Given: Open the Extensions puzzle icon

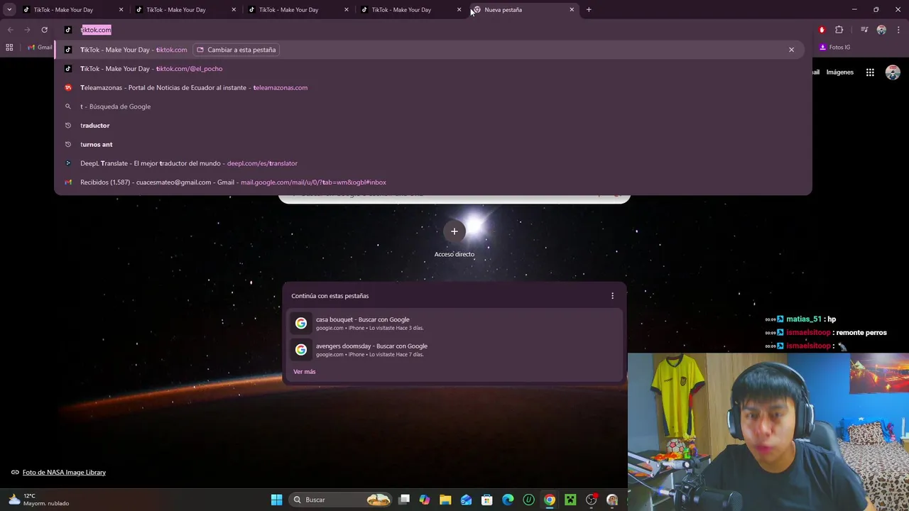Looking at the screenshot, I should pos(839,30).
